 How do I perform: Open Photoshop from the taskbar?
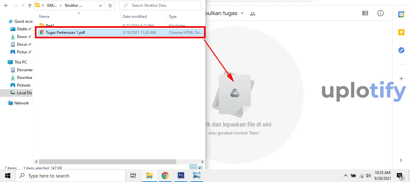point(181,175)
